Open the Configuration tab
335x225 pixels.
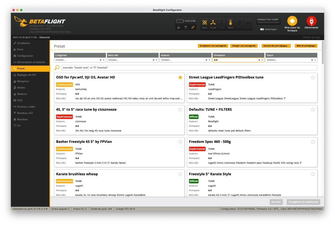click(x=30, y=56)
